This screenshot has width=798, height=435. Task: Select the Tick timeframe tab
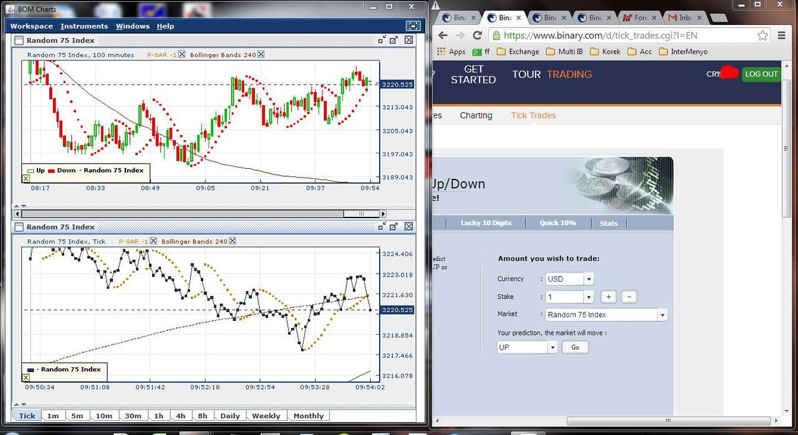point(27,416)
